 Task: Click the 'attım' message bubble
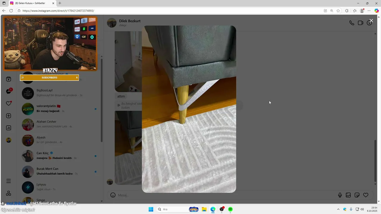click(121, 96)
